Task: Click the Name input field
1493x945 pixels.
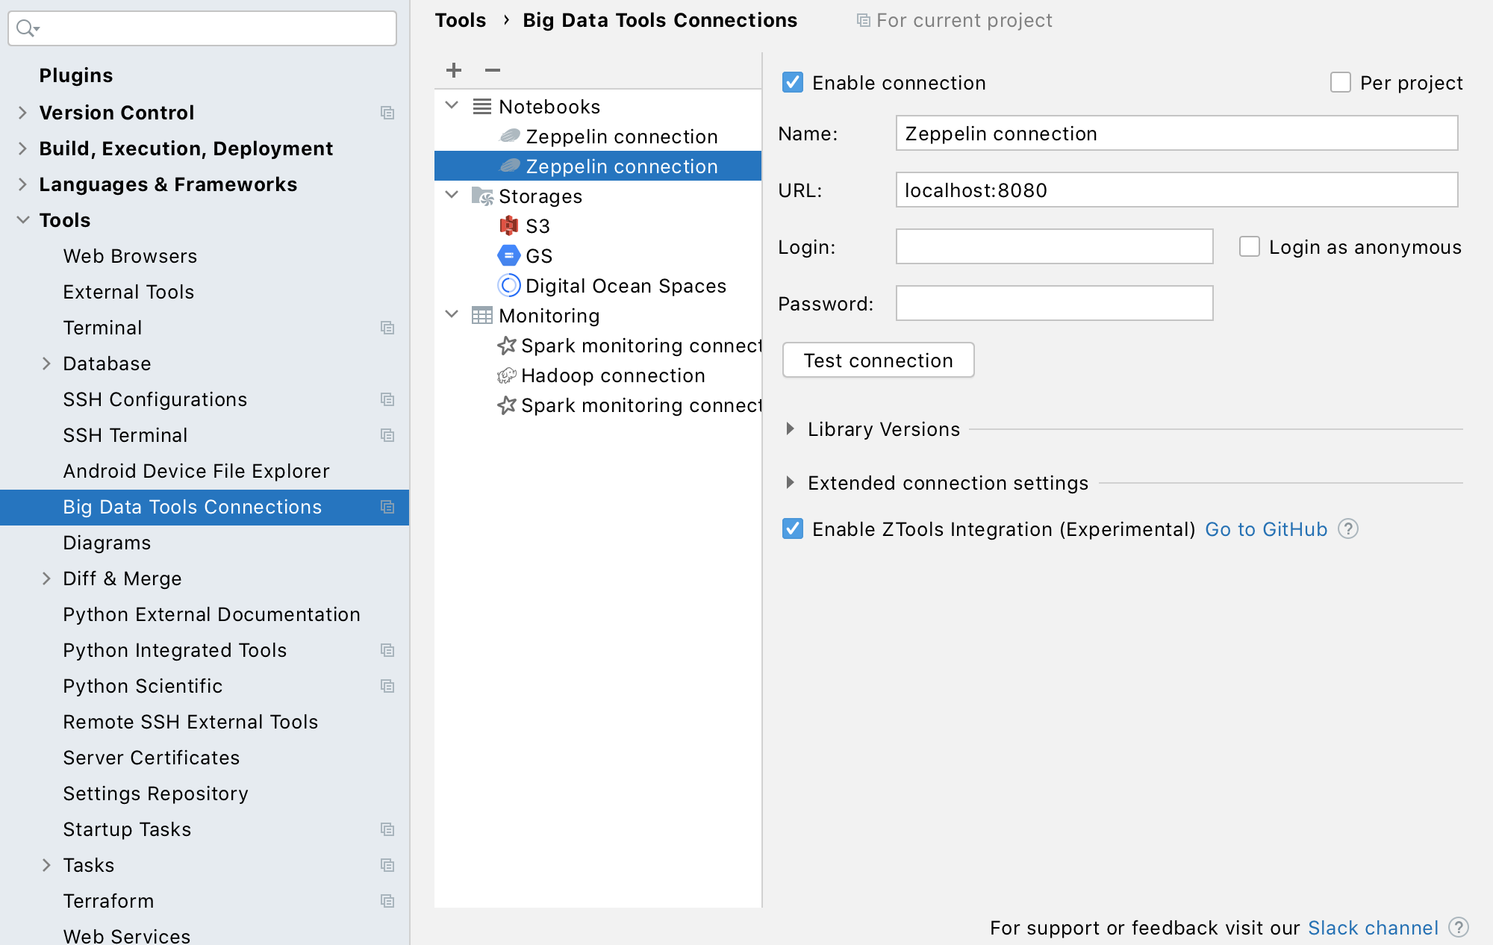Action: pos(1176,133)
